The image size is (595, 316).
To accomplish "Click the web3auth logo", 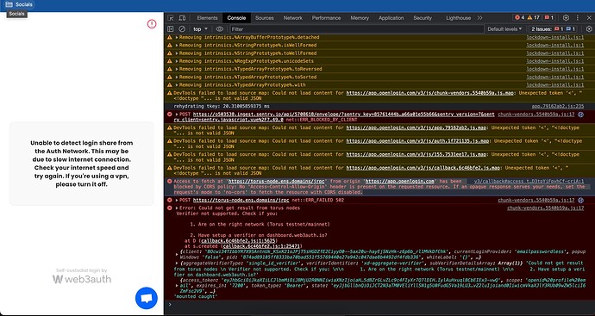I will point(82,279).
